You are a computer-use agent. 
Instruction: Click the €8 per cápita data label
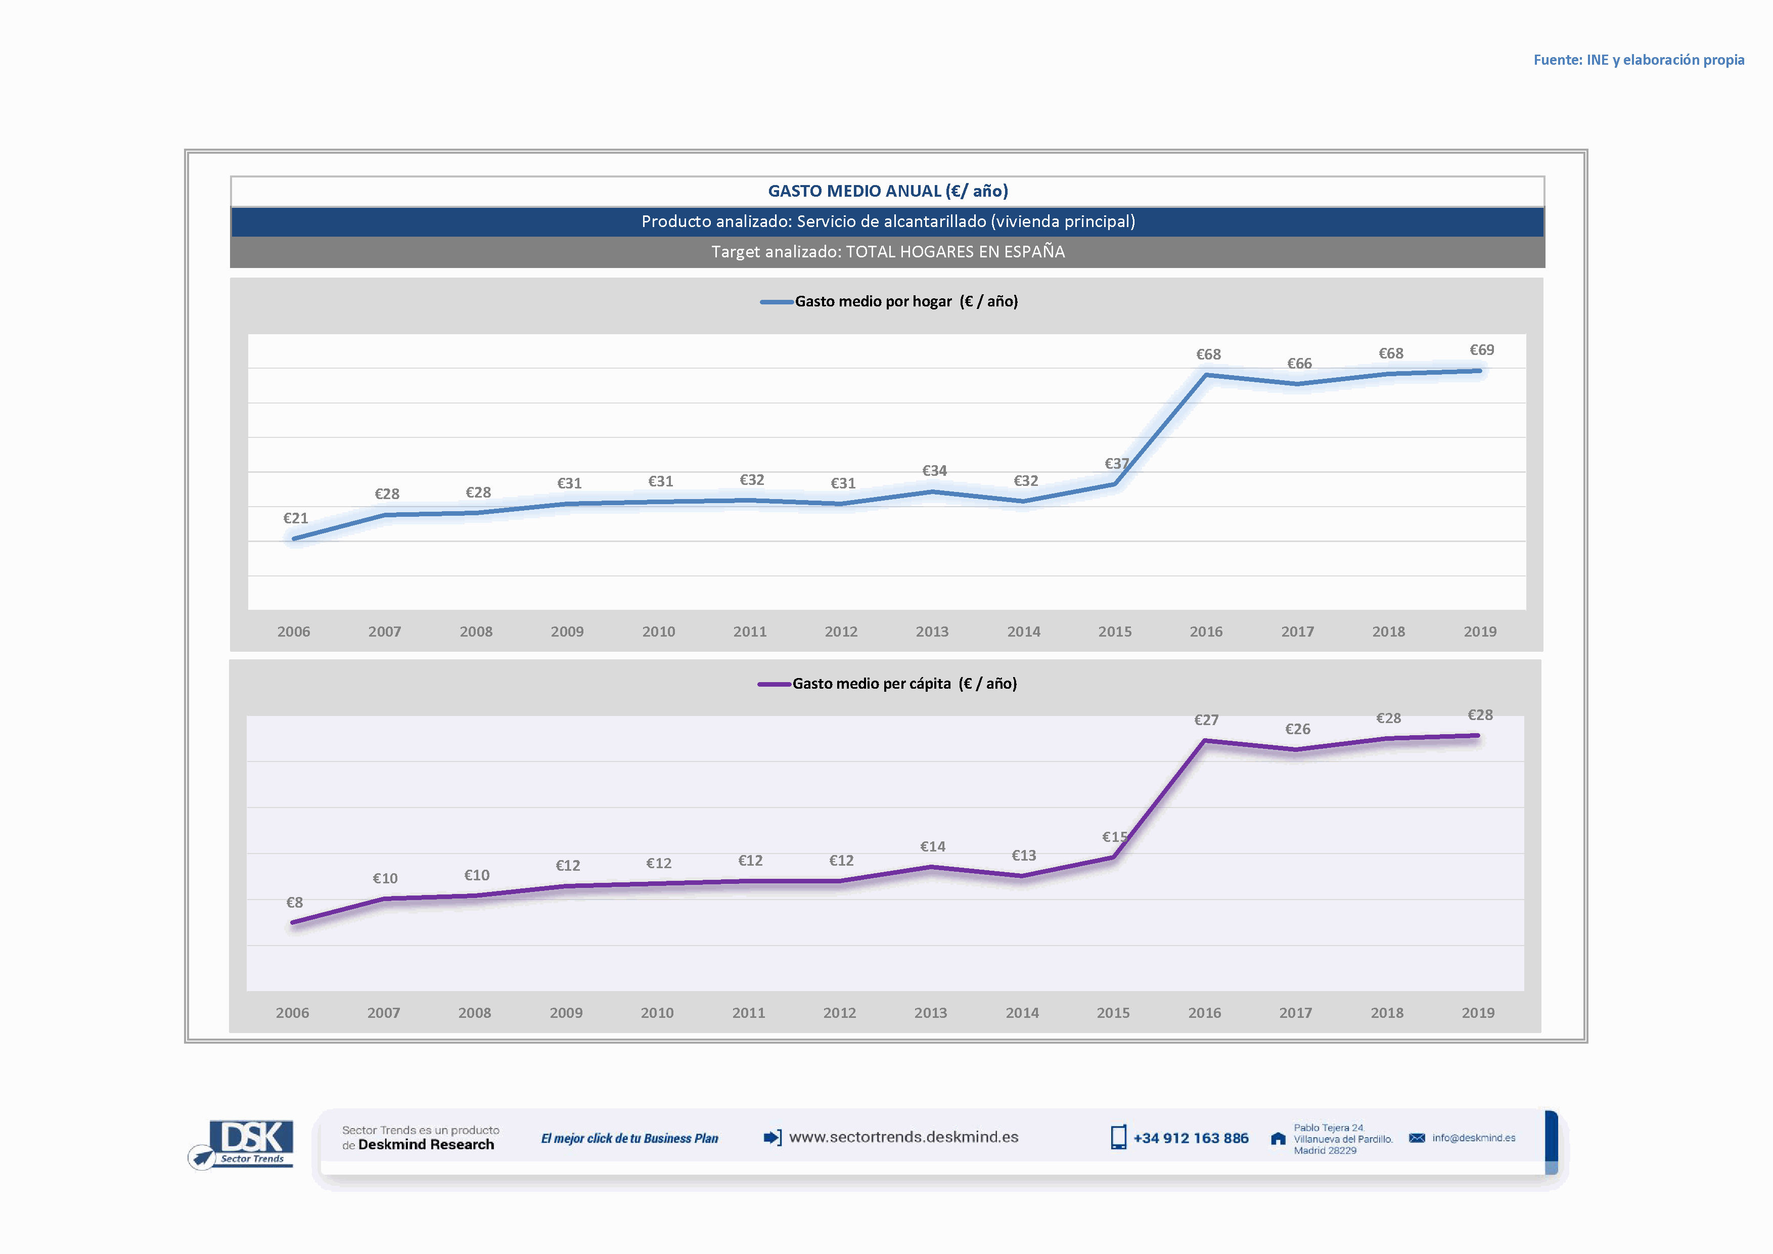point(294,903)
